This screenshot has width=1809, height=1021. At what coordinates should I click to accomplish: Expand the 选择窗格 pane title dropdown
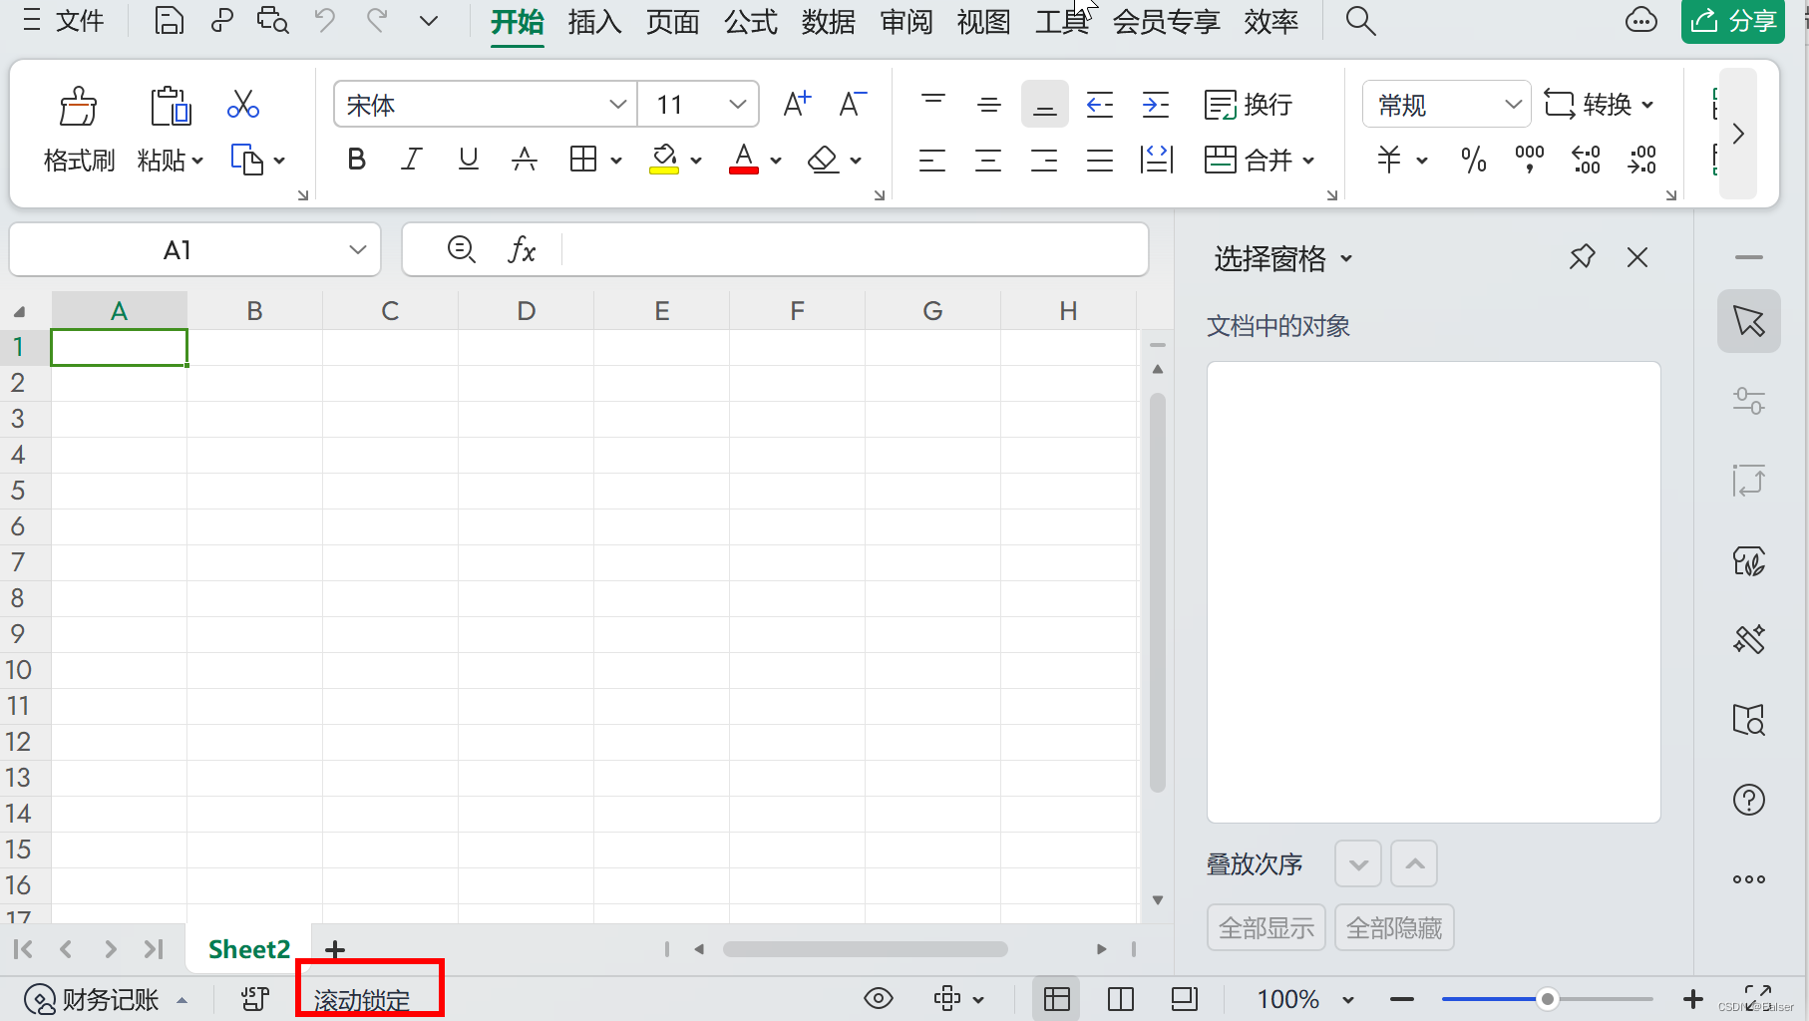tap(1346, 258)
